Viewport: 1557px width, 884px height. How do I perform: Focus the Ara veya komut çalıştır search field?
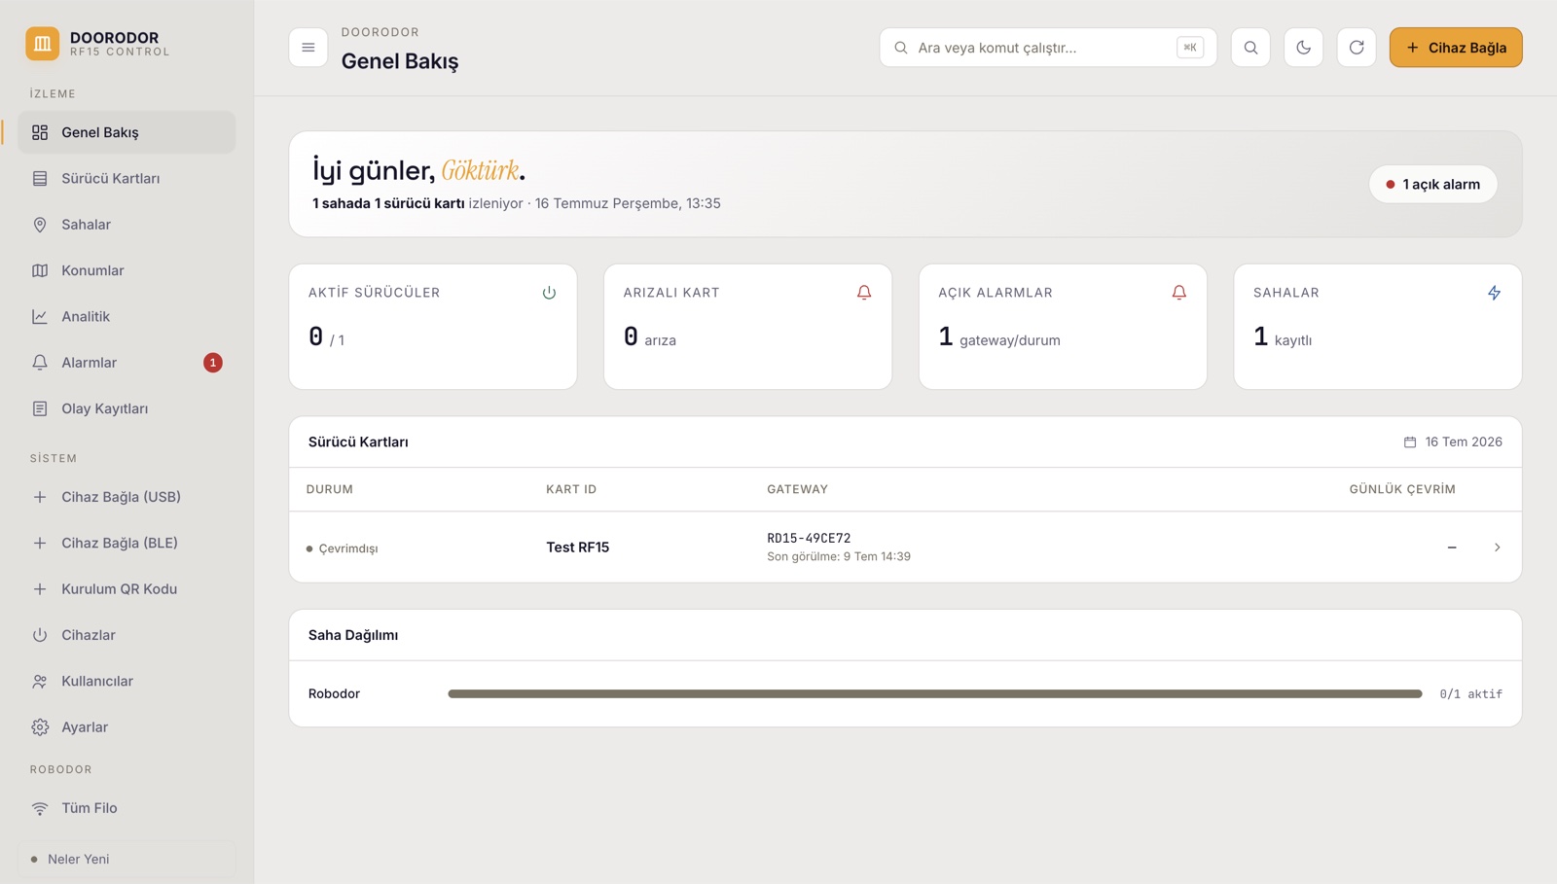[1048, 48]
